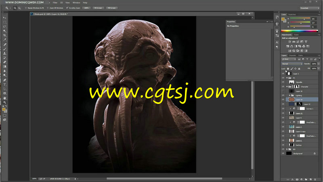Expand the Lighting layer group
The width and height of the screenshot is (323, 182).
pyautogui.click(x=289, y=95)
